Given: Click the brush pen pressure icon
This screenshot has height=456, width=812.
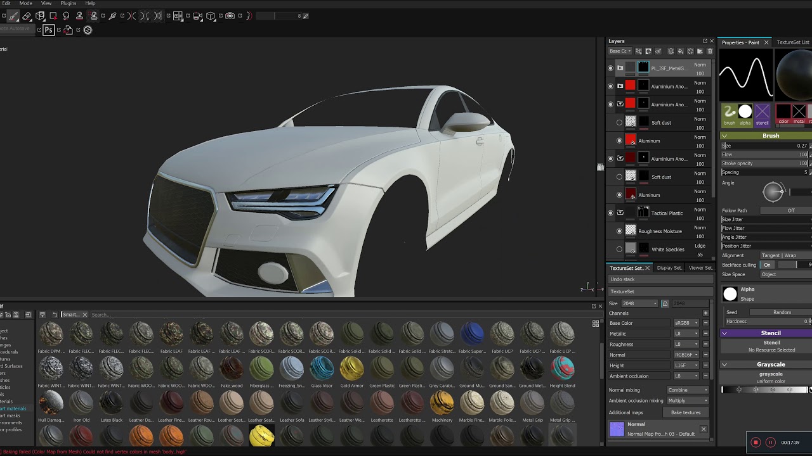Looking at the screenshot, I should tap(305, 16).
